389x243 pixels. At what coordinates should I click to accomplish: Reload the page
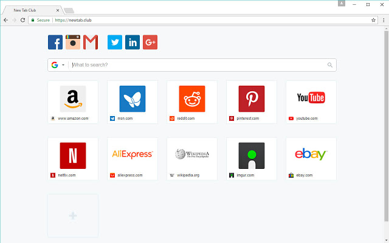(x=22, y=20)
